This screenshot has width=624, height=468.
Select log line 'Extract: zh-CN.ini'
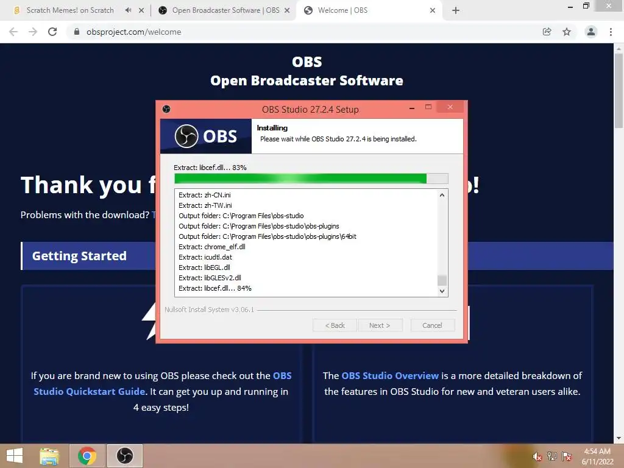point(205,195)
